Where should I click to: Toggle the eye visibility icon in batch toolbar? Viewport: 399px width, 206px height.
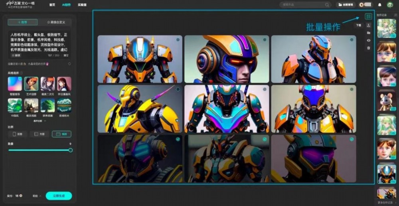368,40
